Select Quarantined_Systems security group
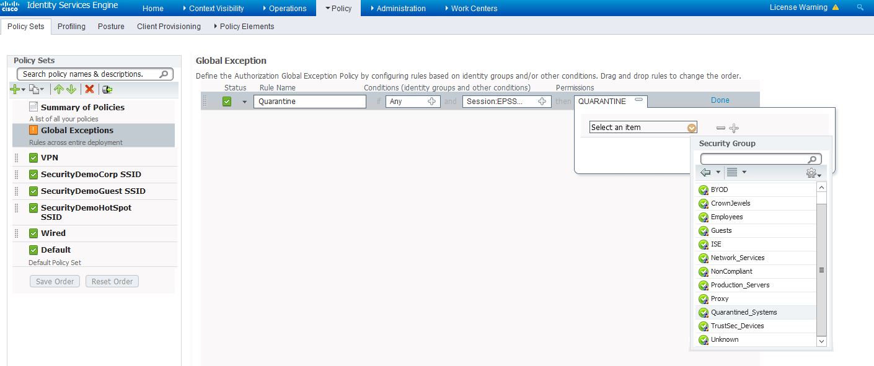This screenshot has width=874, height=366. pyautogui.click(x=756, y=312)
